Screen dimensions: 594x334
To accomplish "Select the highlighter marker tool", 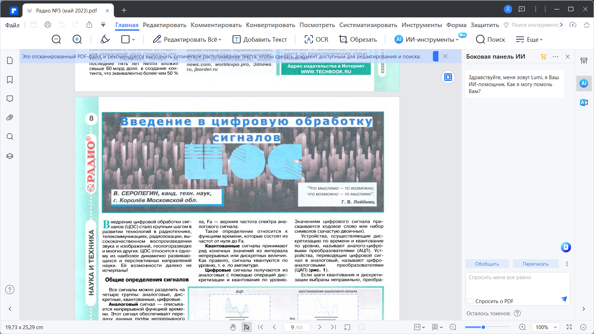I will [x=105, y=40].
